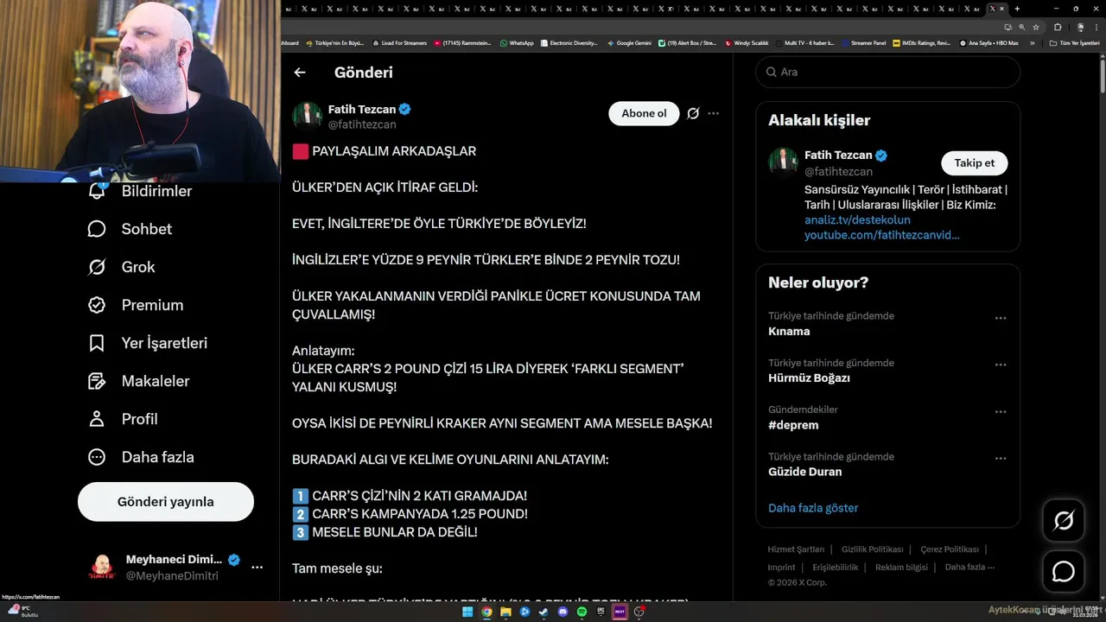Click Chrome icon on taskbar
The height and width of the screenshot is (622, 1106).
(x=486, y=612)
